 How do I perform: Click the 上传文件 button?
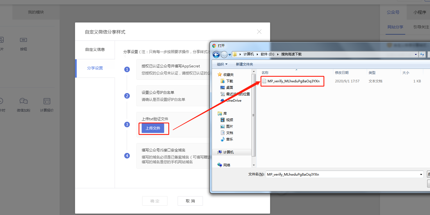153,128
